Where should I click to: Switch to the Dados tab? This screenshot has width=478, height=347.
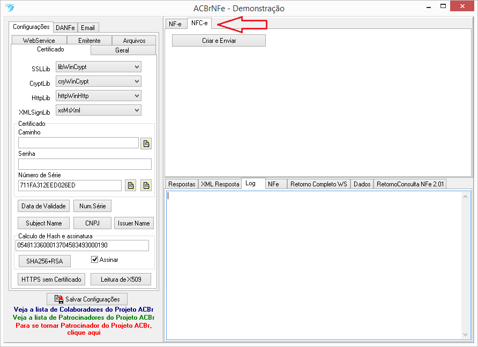click(x=362, y=184)
